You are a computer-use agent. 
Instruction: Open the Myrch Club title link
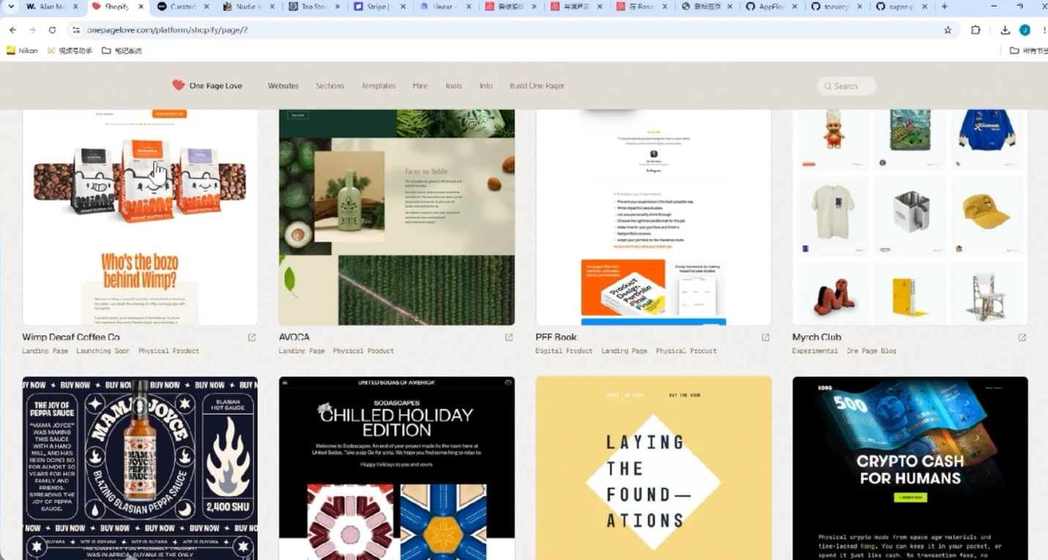tap(817, 337)
